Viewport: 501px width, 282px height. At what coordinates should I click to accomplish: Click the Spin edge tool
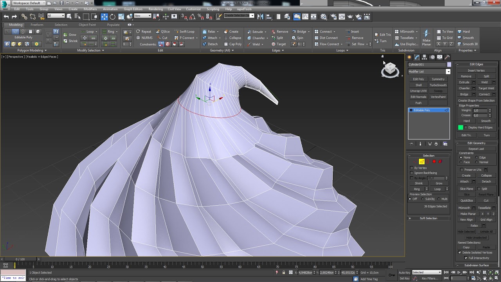click(x=297, y=38)
